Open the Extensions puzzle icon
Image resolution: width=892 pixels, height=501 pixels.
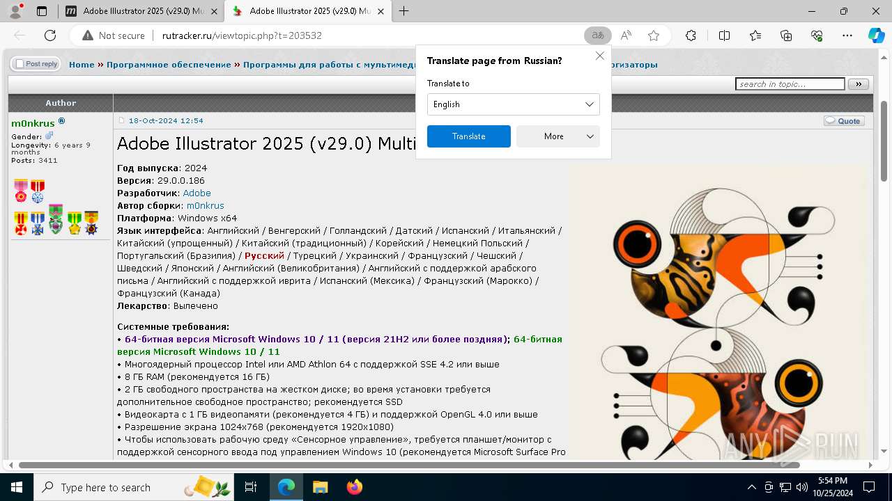[x=691, y=35]
